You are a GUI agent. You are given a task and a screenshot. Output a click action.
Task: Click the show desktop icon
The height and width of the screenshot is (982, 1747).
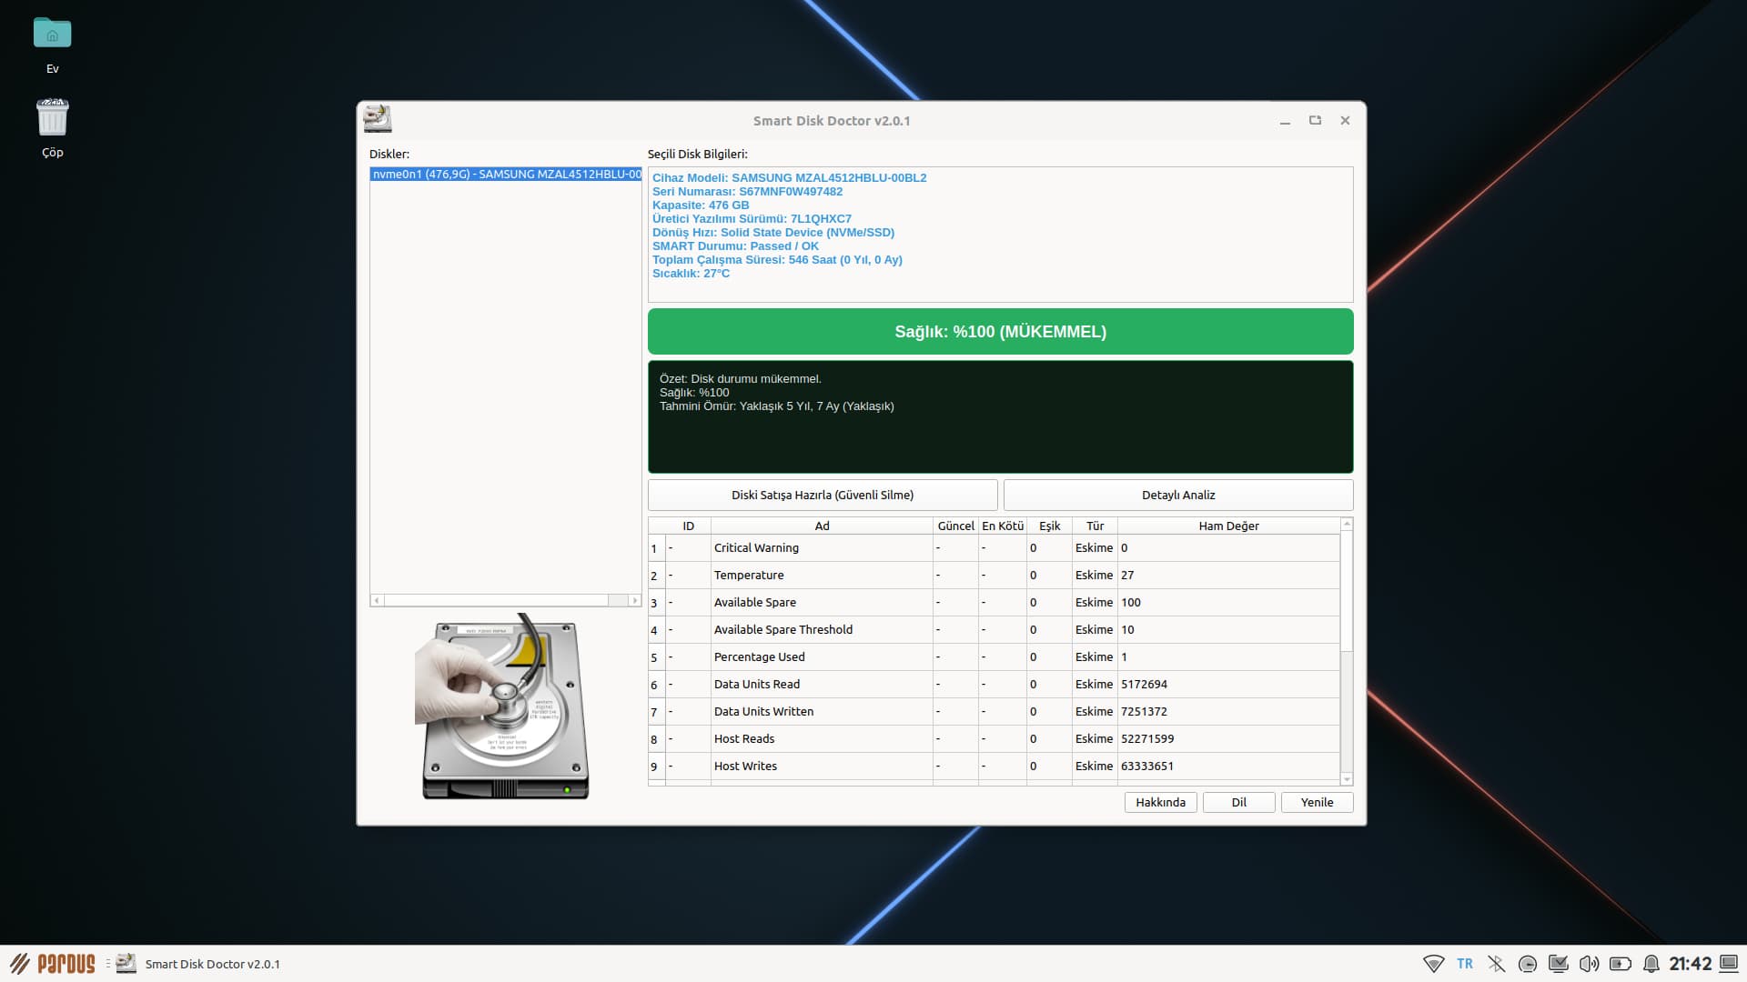click(x=1729, y=964)
